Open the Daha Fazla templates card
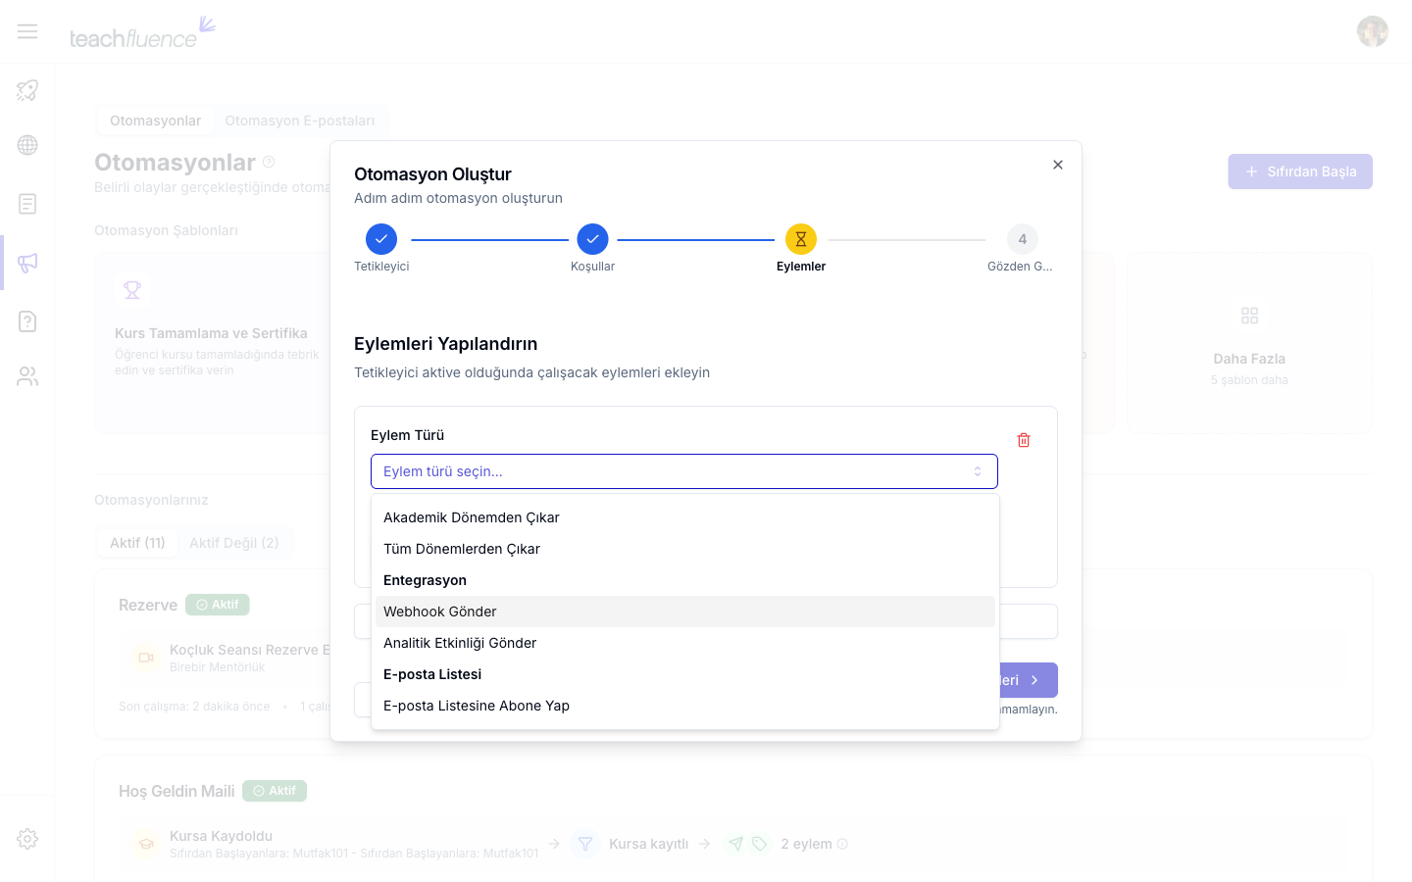1412x882 pixels. point(1249,343)
